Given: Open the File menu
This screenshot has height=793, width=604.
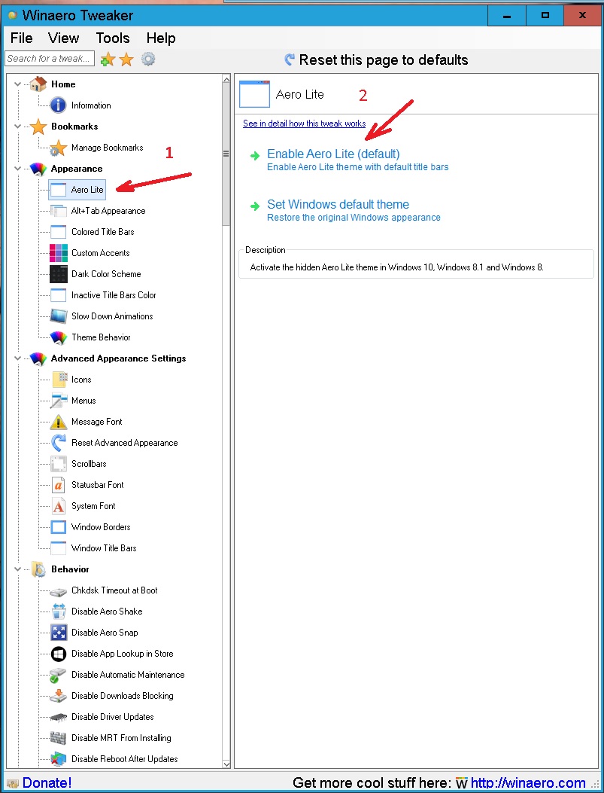Looking at the screenshot, I should pyautogui.click(x=21, y=38).
